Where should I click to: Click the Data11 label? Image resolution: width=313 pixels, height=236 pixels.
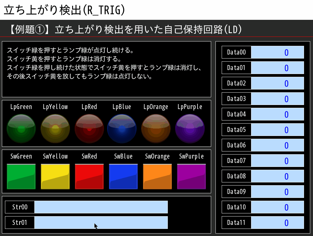coord(236,222)
